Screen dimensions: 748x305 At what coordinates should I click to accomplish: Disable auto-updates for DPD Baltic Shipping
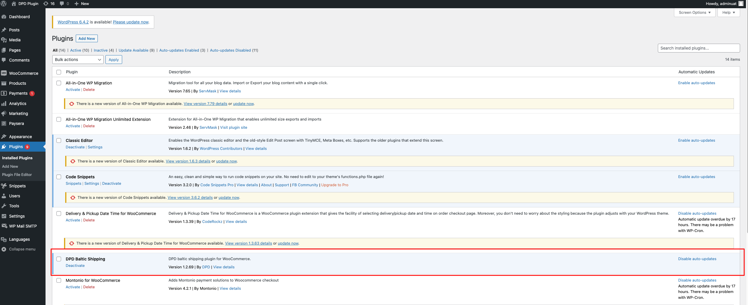(x=697, y=259)
